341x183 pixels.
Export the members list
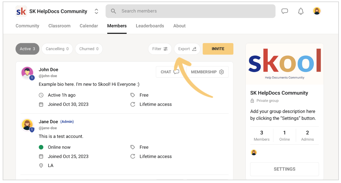(x=187, y=49)
